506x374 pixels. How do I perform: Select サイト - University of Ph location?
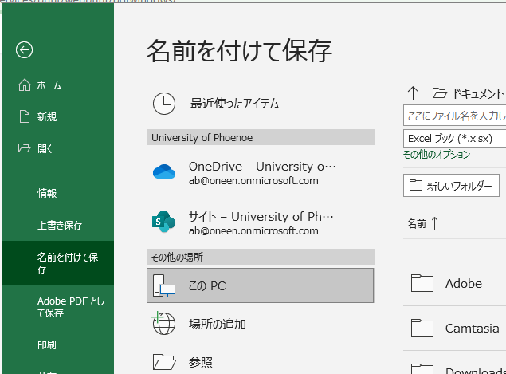(261, 222)
